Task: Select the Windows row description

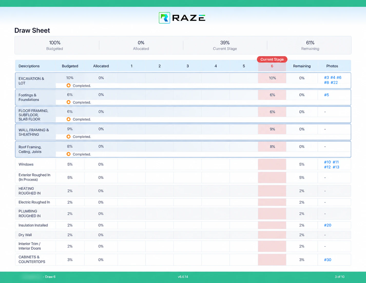Action: click(26, 164)
